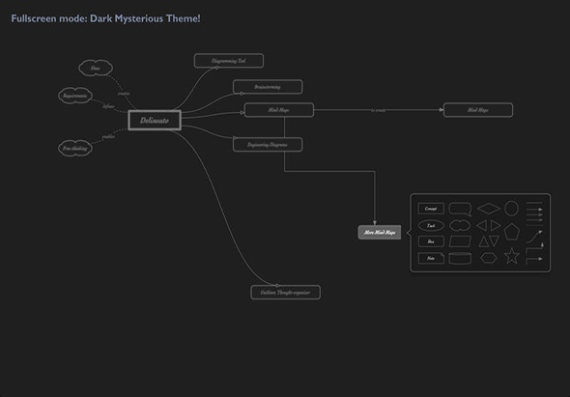Image resolution: width=570 pixels, height=397 pixels.
Task: Select the Engineering Diagrams node
Action: click(268, 145)
